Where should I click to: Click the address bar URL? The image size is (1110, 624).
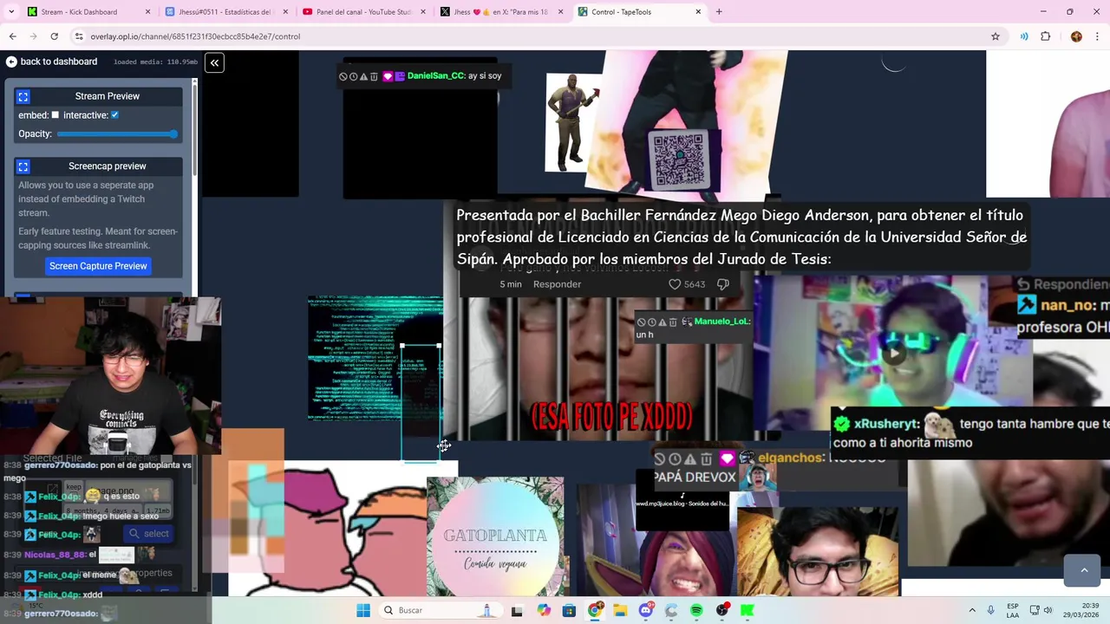tap(195, 36)
